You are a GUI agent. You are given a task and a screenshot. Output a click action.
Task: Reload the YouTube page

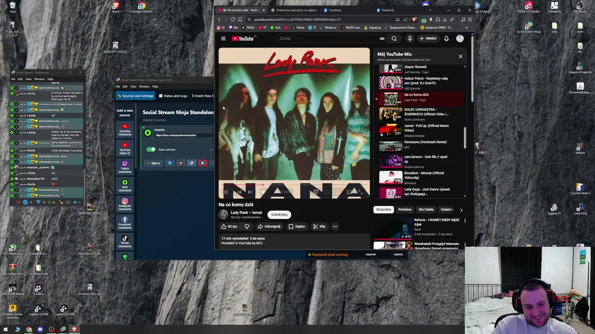tap(233, 19)
